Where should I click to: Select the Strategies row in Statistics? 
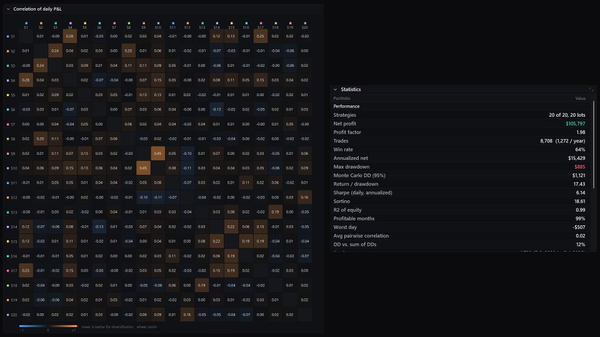point(459,115)
